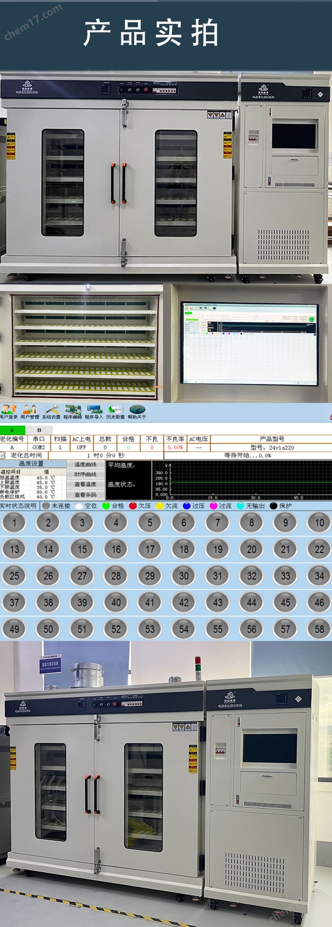Click the 时序曲线 timing curve button
This screenshot has width=332, height=927.
click(x=85, y=474)
